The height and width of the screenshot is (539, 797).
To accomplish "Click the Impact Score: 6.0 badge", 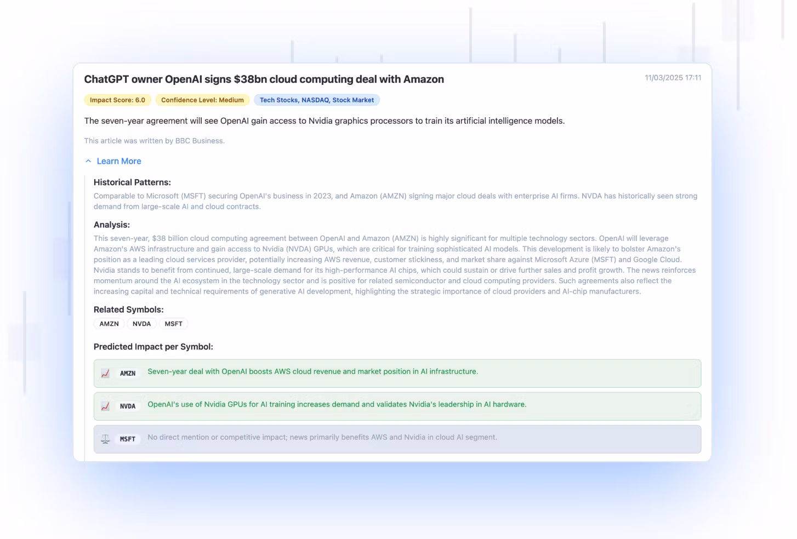I will 117,100.
